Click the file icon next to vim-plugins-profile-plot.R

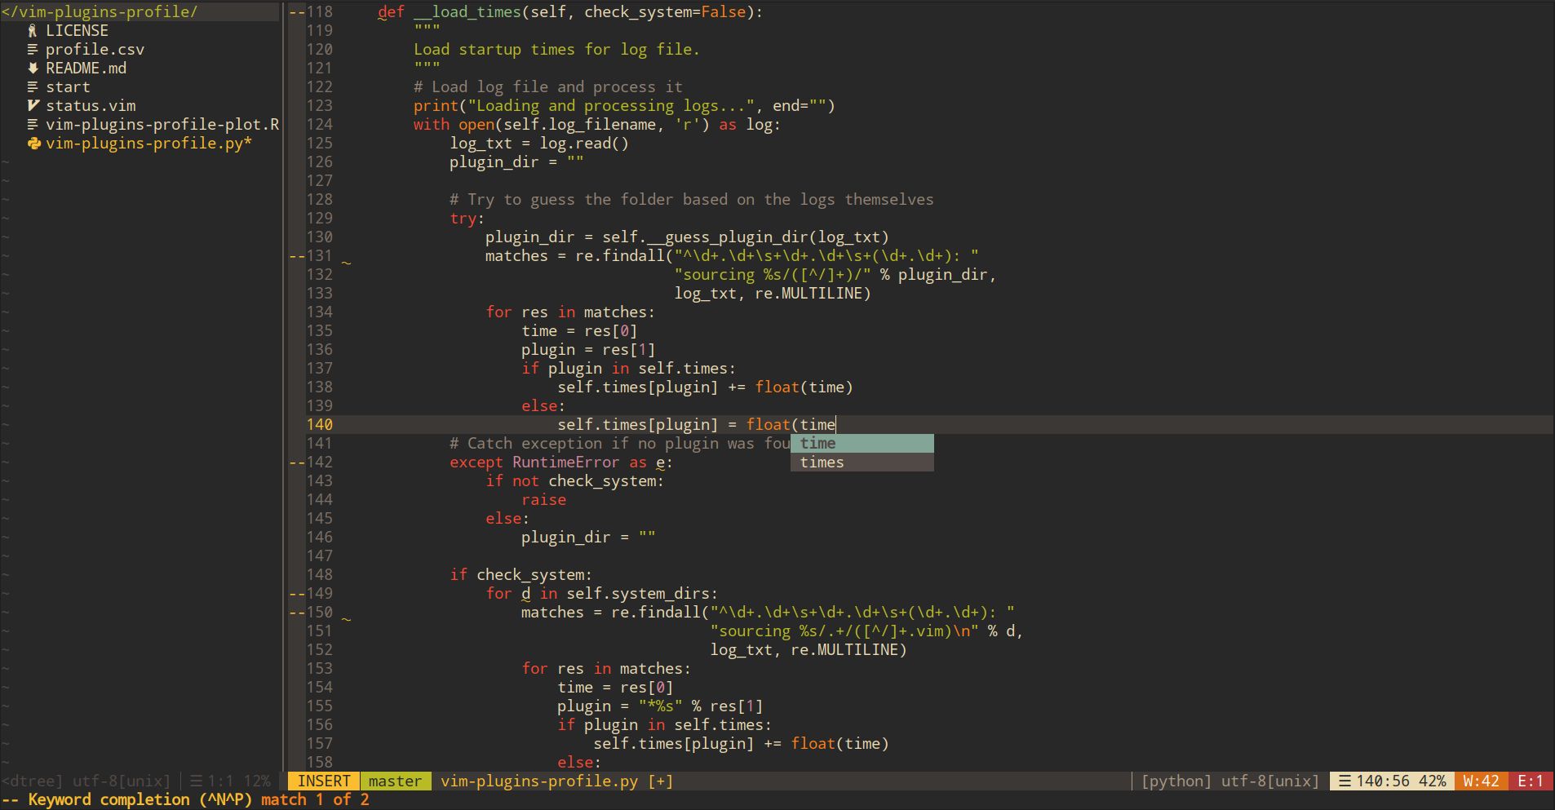pyautogui.click(x=33, y=124)
